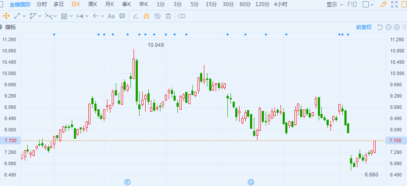Select the 1-3 wave drawing tool
The height and width of the screenshot is (186, 407).
[49, 16]
